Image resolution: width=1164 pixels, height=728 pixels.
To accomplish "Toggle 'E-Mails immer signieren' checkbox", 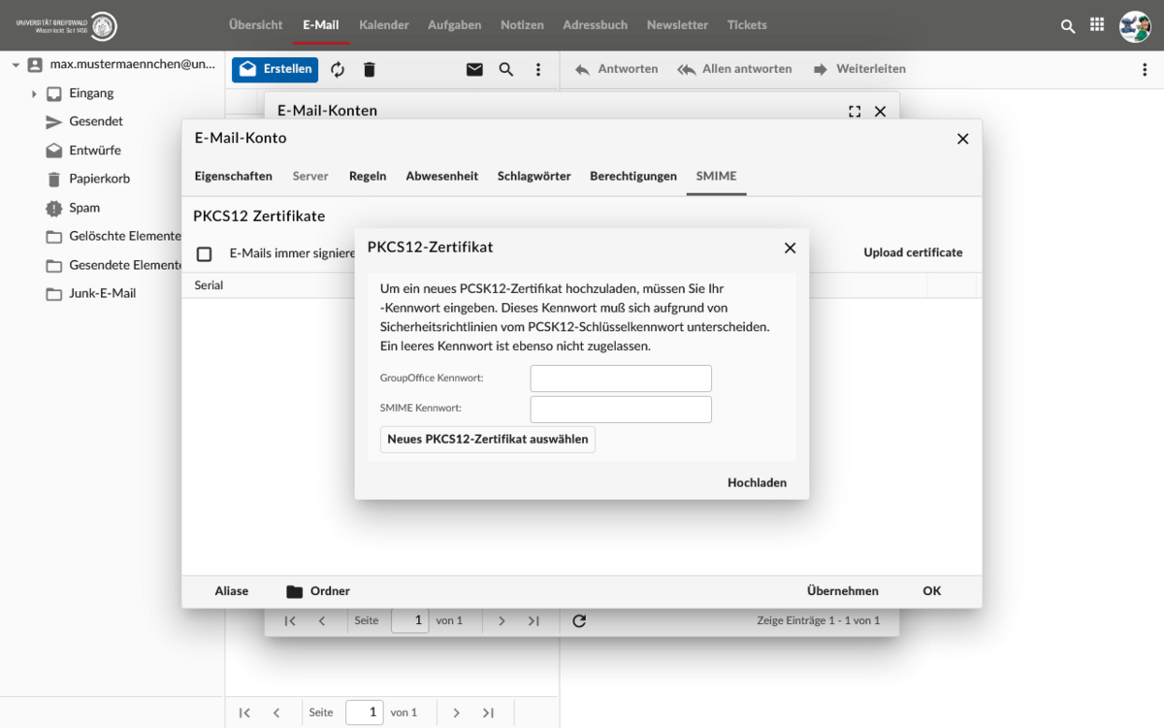I will point(205,253).
